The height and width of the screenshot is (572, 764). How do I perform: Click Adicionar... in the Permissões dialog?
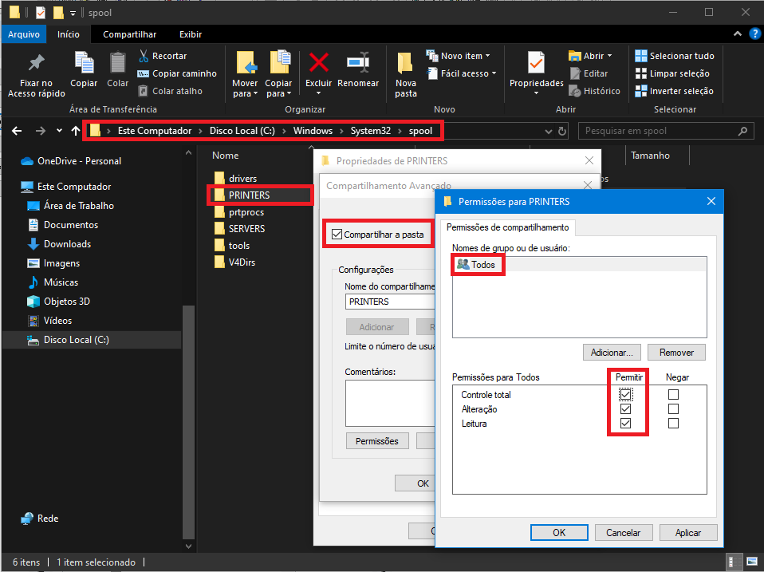point(612,353)
